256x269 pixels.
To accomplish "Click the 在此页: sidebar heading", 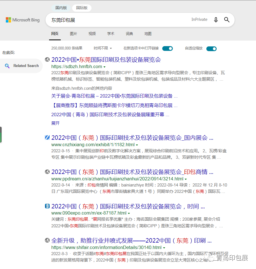I will [x=9, y=53].
